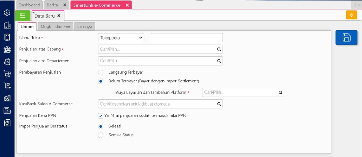Open the Tokopedia store dropdown
This screenshot has height=157, width=362.
click(x=121, y=38)
